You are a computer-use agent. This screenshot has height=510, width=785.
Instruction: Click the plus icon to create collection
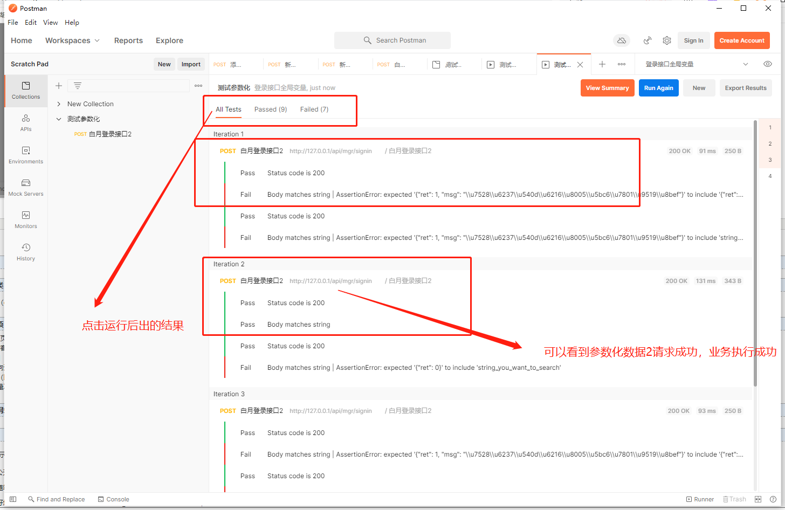[x=59, y=86]
